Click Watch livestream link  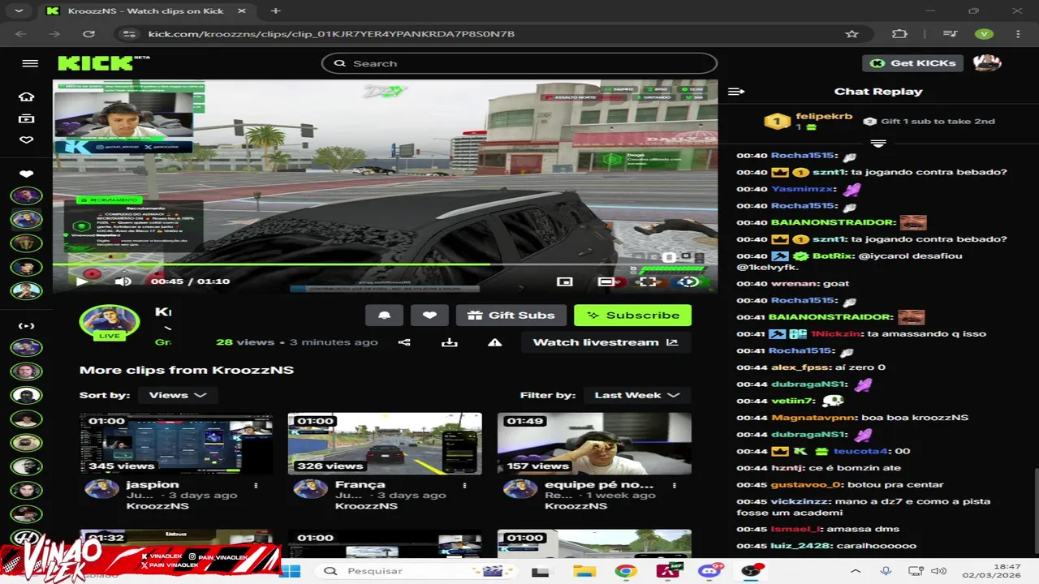pos(606,342)
